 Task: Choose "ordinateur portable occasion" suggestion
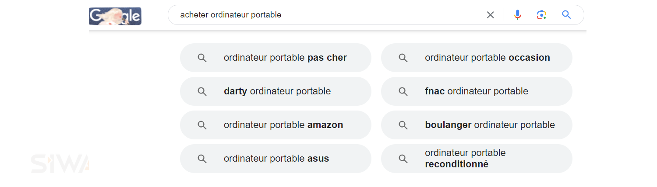487,58
